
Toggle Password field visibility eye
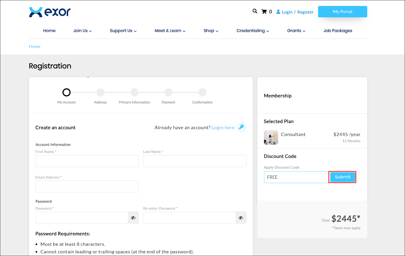(133, 218)
